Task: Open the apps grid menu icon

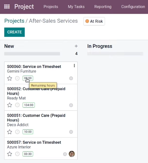Action: (7, 7)
